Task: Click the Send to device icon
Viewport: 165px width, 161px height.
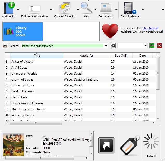Action: click(x=130, y=8)
